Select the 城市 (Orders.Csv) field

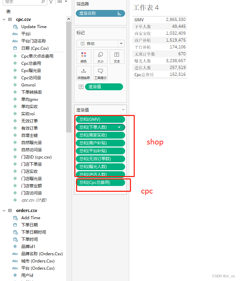pos(38,261)
